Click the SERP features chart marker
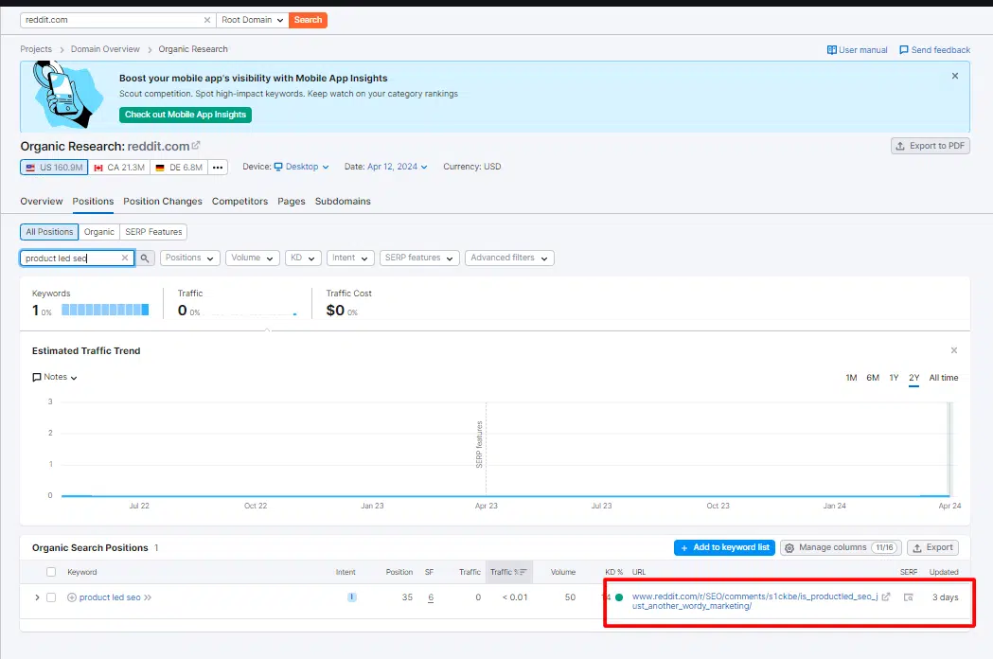Image resolution: width=993 pixels, height=659 pixels. click(479, 445)
